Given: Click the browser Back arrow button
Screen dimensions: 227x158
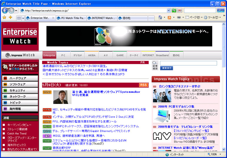Looking at the screenshot, I should pos(5,10).
